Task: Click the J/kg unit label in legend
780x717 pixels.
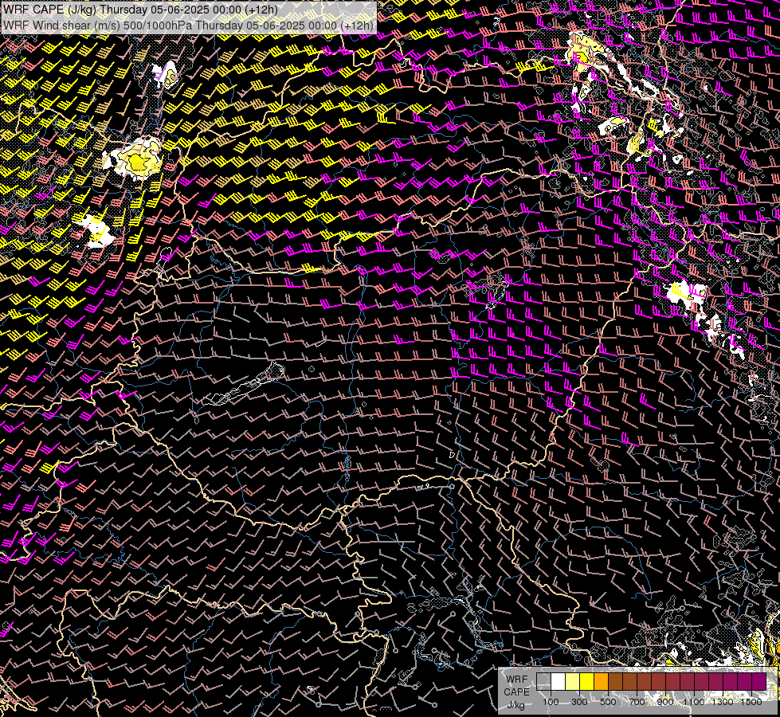Action: point(515,706)
